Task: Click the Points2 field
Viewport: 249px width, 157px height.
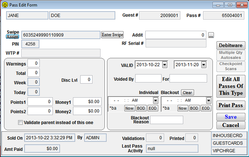Action: (x=40, y=111)
